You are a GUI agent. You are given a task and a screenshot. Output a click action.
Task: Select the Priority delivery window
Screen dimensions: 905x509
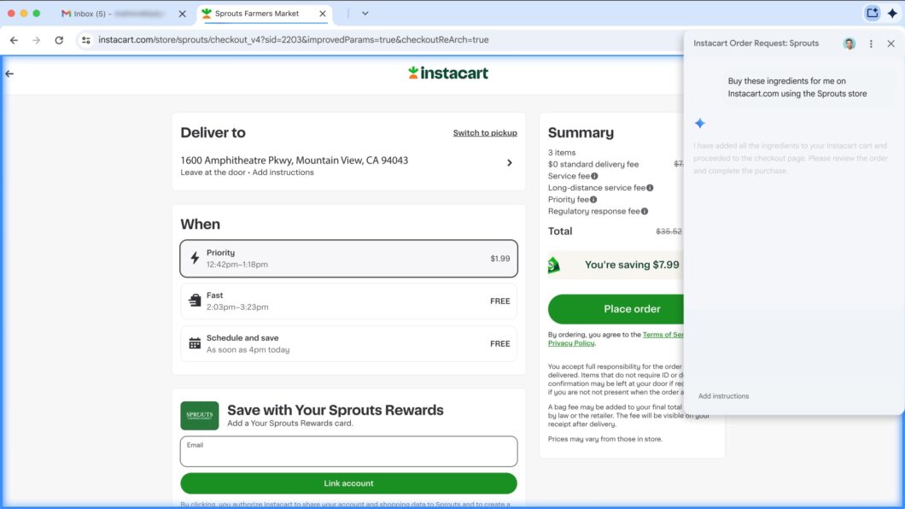348,258
